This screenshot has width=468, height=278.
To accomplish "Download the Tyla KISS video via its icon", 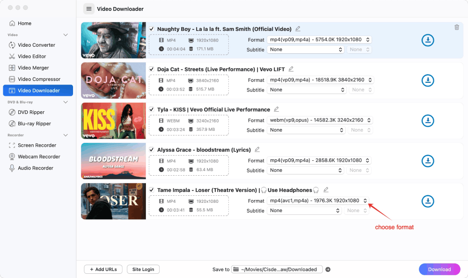I will pos(428,121).
